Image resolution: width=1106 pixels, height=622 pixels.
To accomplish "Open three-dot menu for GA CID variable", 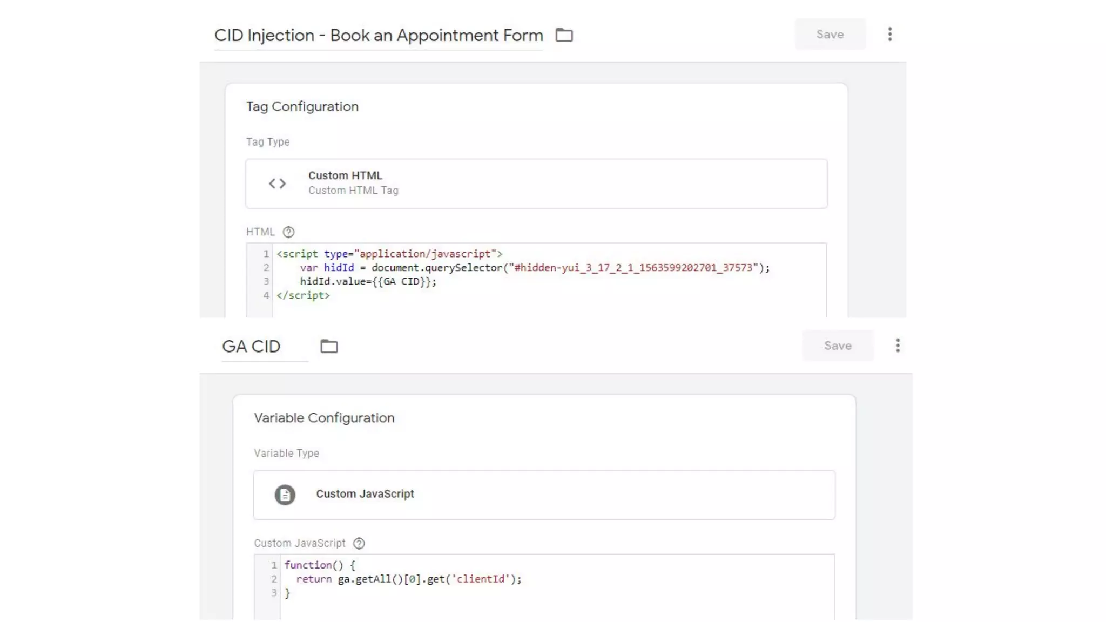I will (x=897, y=346).
